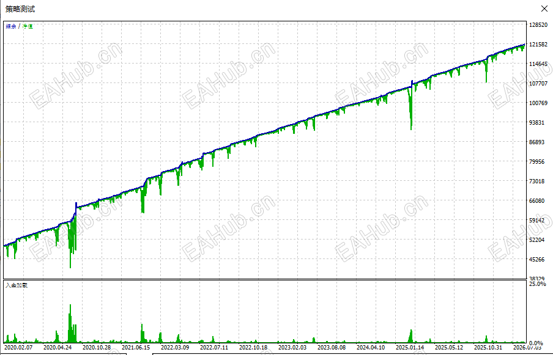The width and height of the screenshot is (553, 355).
Task: Click the 策略测试 window title
Action: pyautogui.click(x=20, y=9)
